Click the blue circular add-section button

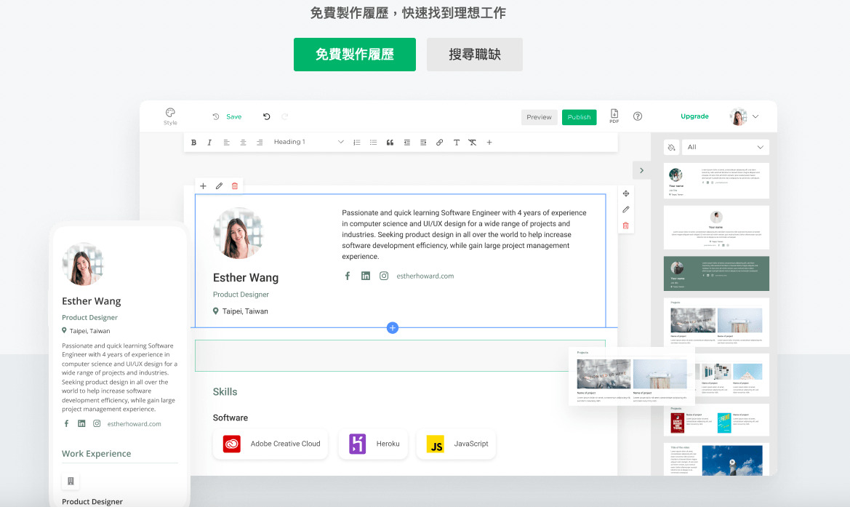tap(393, 327)
